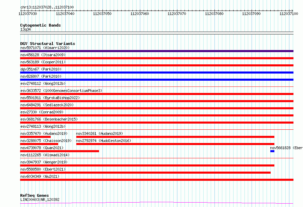Click the small blue nsv5661828 bar
The width and height of the screenshot is (303, 207).
(272, 151)
